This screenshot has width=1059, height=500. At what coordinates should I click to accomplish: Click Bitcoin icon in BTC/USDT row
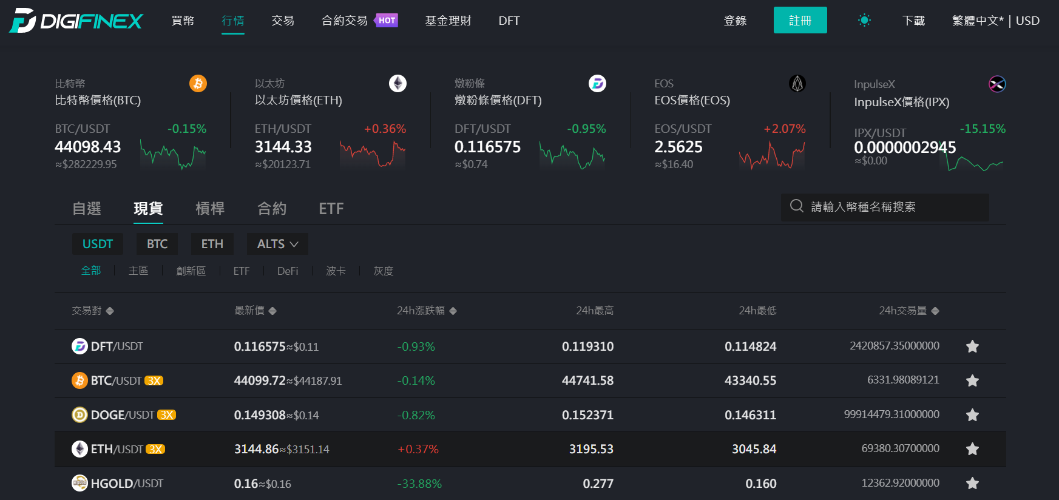pyautogui.click(x=80, y=380)
